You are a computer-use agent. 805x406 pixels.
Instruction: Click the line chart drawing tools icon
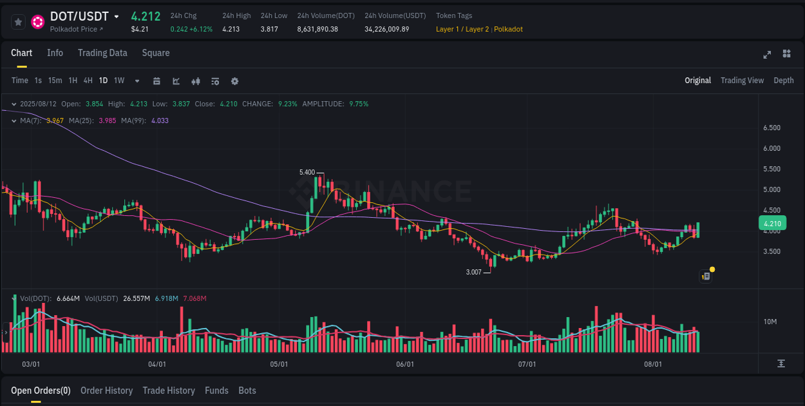point(176,81)
